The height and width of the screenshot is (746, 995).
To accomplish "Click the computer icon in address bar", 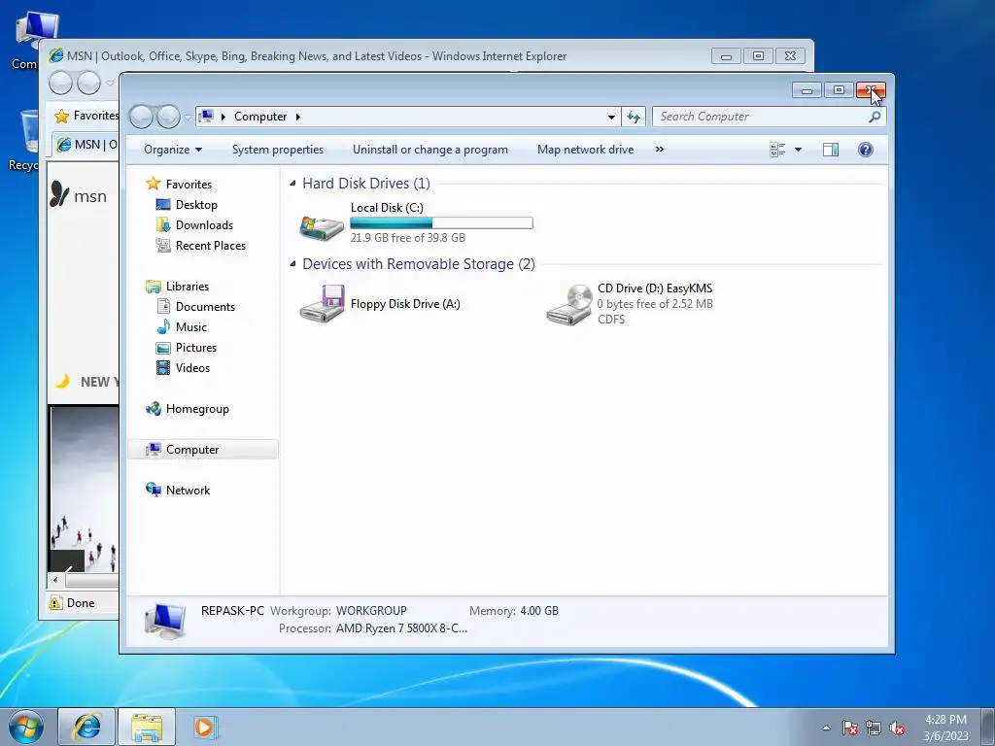I will (206, 117).
